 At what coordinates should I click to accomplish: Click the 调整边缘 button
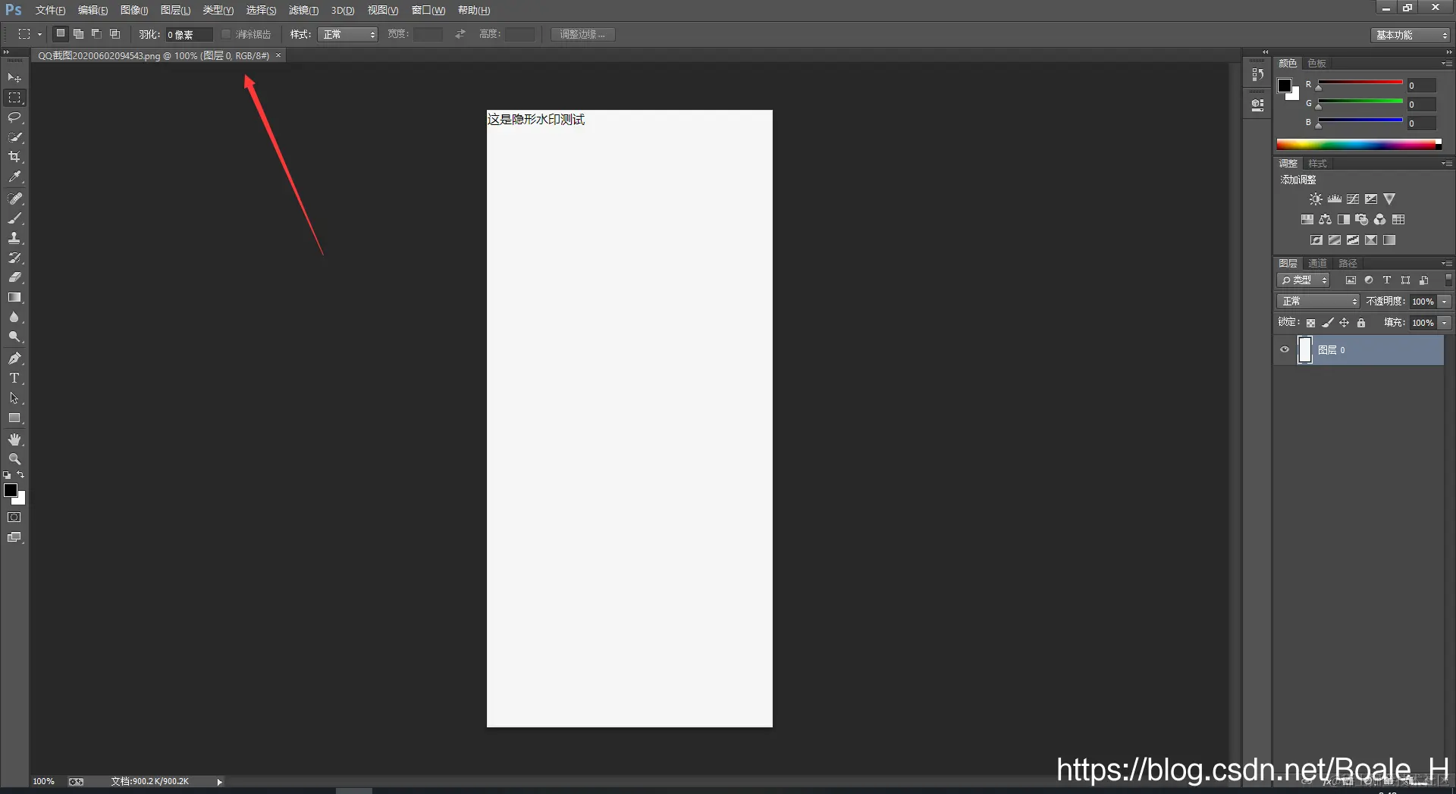(x=582, y=34)
